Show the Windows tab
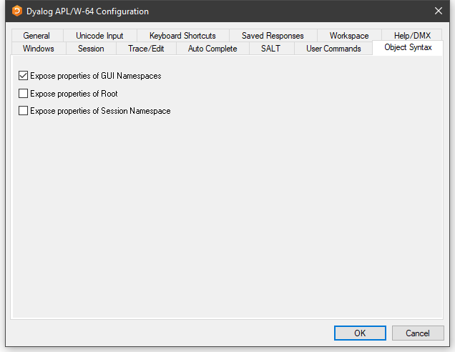The height and width of the screenshot is (352, 455). (39, 49)
